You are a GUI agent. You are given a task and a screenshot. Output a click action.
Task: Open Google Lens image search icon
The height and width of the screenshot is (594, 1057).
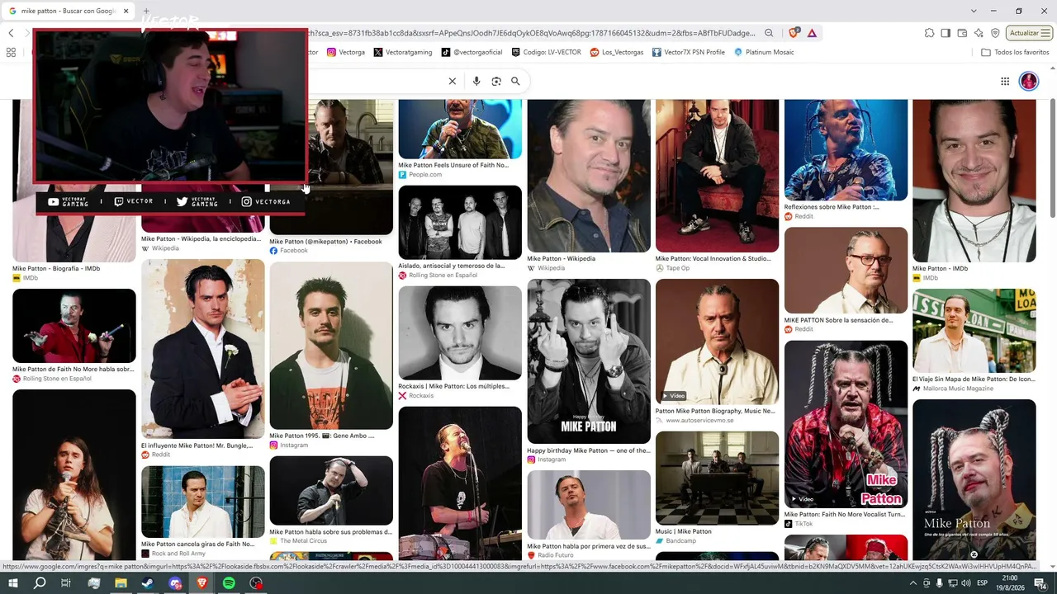pos(496,81)
